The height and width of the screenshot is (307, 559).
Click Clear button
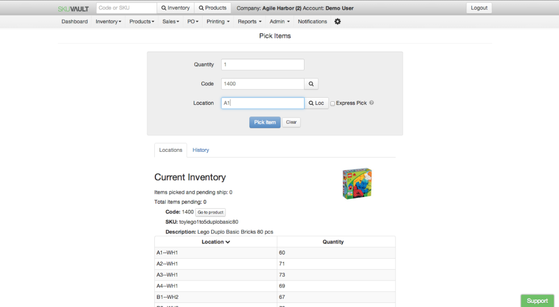coord(291,122)
